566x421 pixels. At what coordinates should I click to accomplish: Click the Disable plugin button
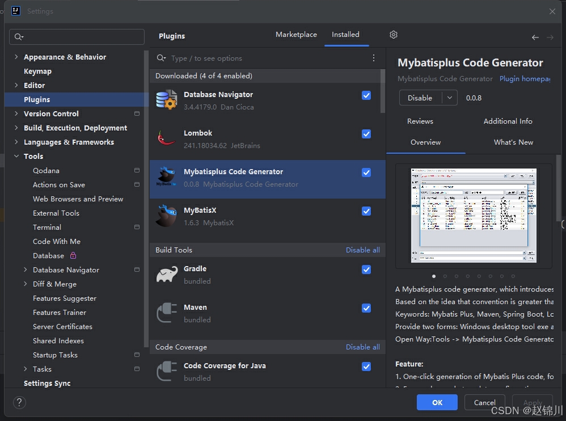(420, 98)
